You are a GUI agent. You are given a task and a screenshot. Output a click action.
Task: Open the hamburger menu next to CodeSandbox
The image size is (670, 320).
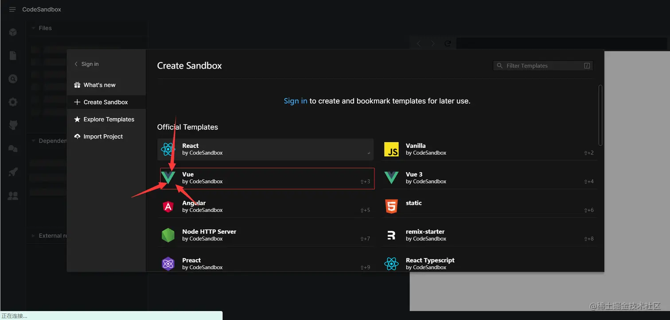pos(12,9)
